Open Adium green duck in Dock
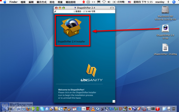The image size is (179, 112). [x=38, y=109]
